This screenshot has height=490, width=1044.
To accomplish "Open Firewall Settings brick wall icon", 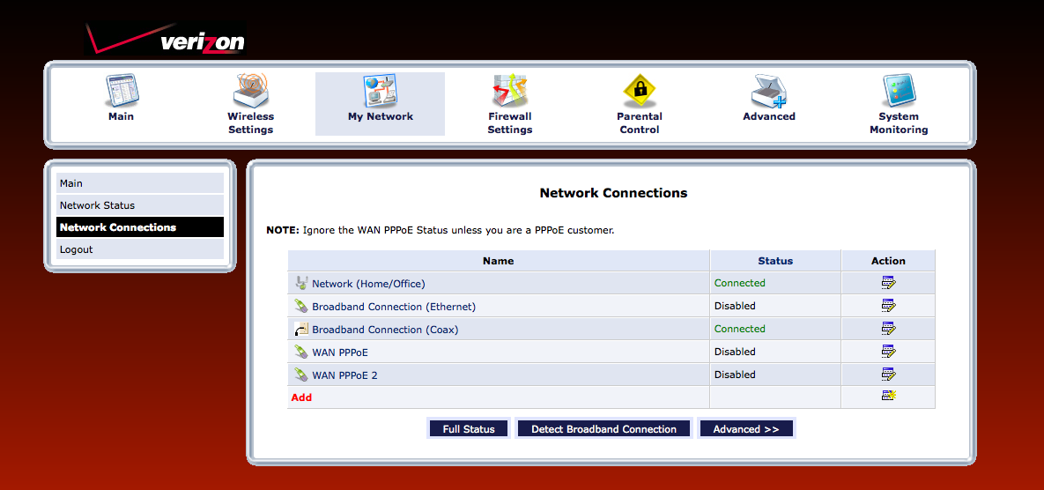I will [509, 91].
